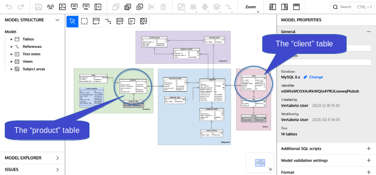Expand Model validation settings section

pyautogui.click(x=369, y=160)
